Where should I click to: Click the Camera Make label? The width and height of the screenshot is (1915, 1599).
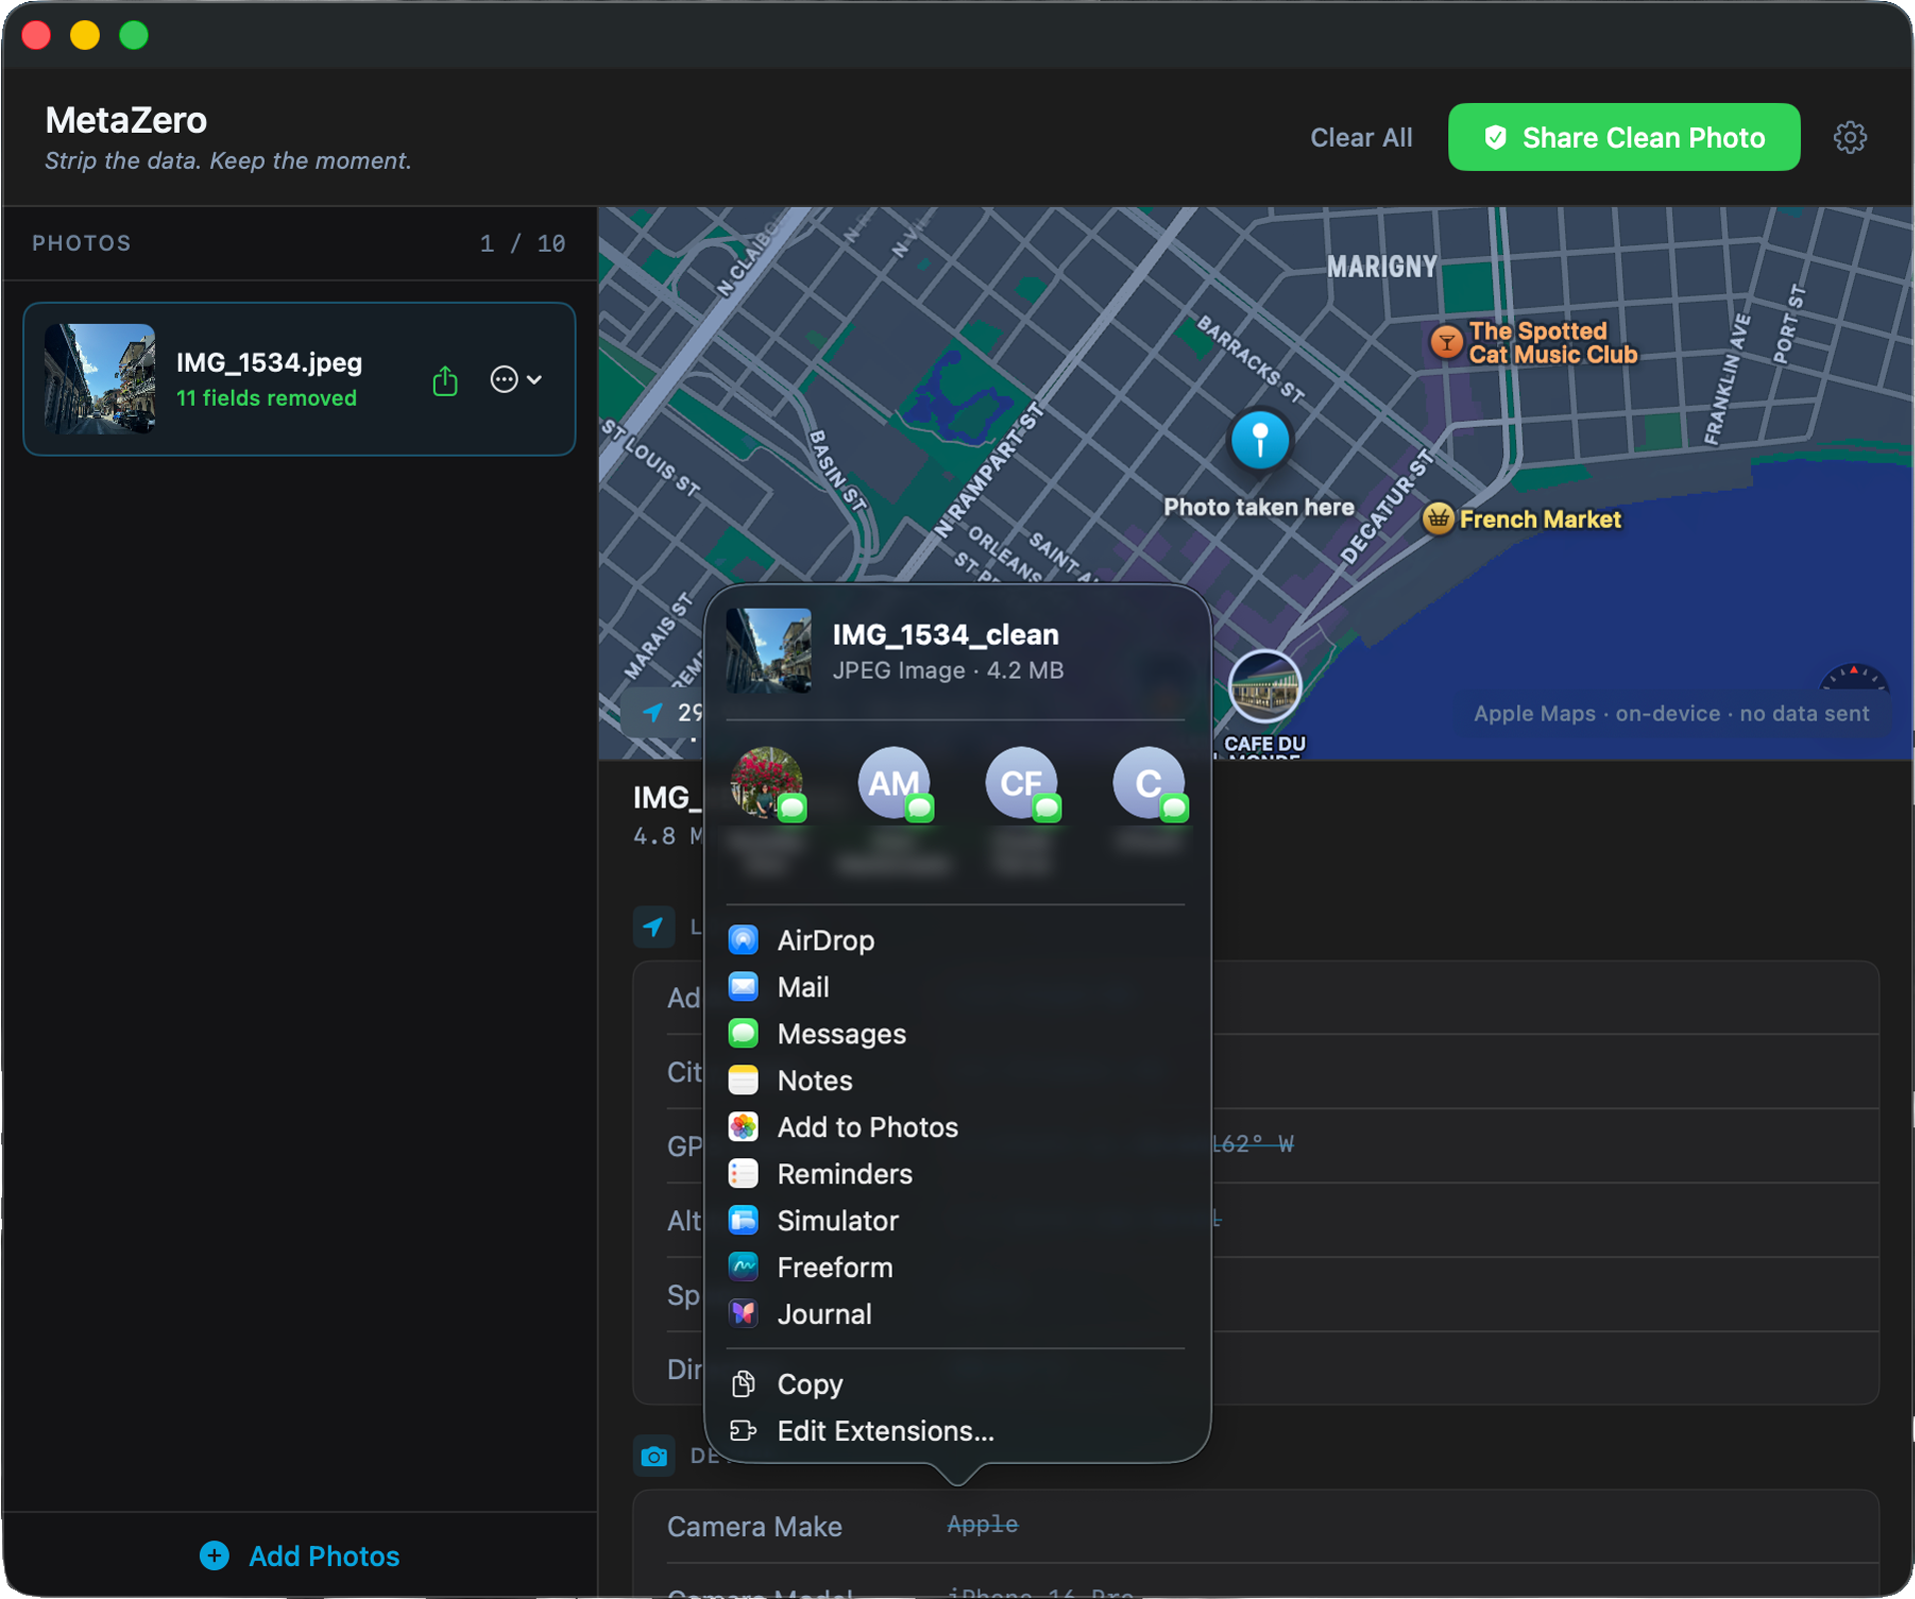pyautogui.click(x=755, y=1526)
